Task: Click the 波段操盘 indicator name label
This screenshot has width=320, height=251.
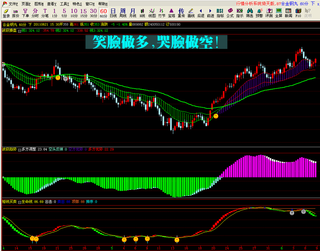Action: tap(9, 31)
